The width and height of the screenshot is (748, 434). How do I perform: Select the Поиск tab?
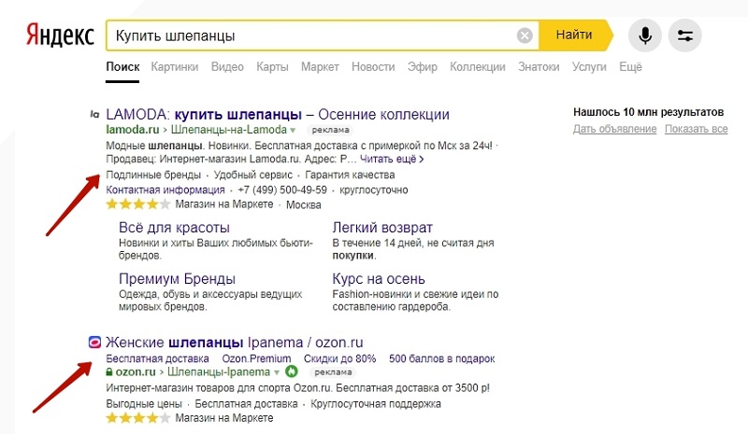click(122, 67)
